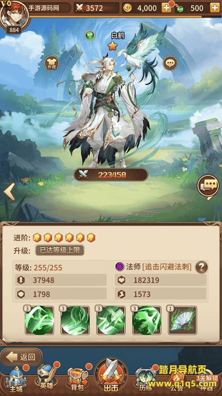The height and width of the screenshot is (396, 222).
Task: Tap the player avatar portrait
Action: (14, 15)
